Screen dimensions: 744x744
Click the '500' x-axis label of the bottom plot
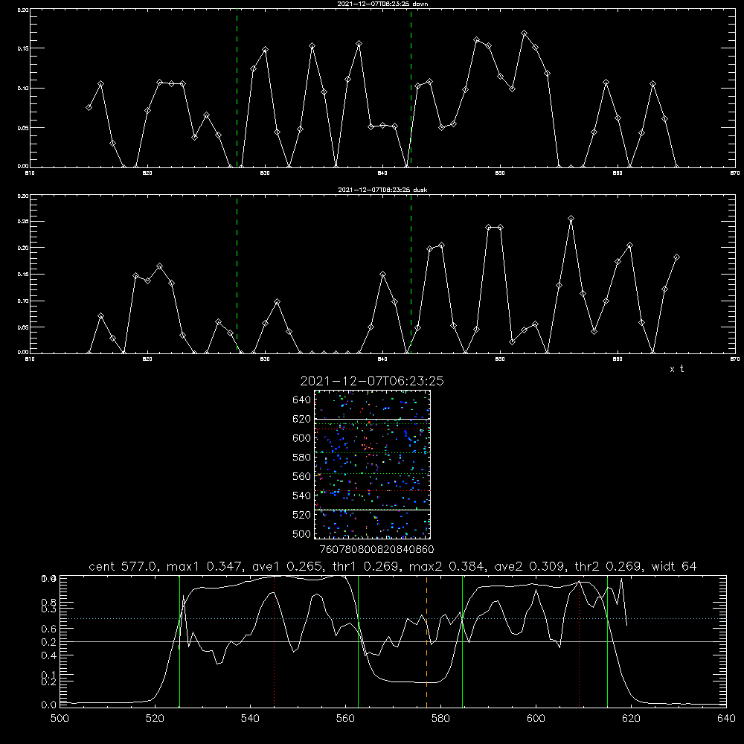pyautogui.click(x=60, y=719)
